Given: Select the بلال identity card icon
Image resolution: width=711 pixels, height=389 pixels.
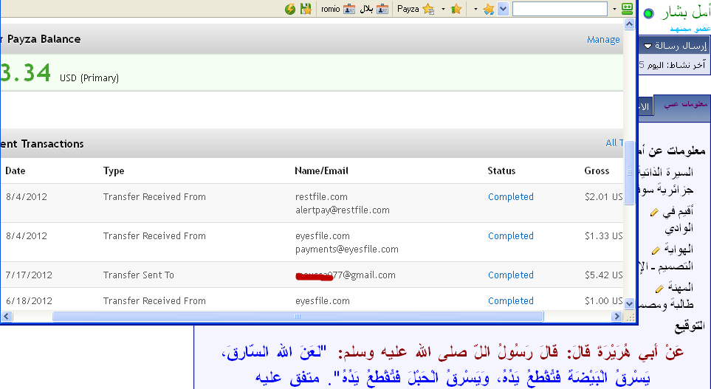Looking at the screenshot, I should 382,9.
